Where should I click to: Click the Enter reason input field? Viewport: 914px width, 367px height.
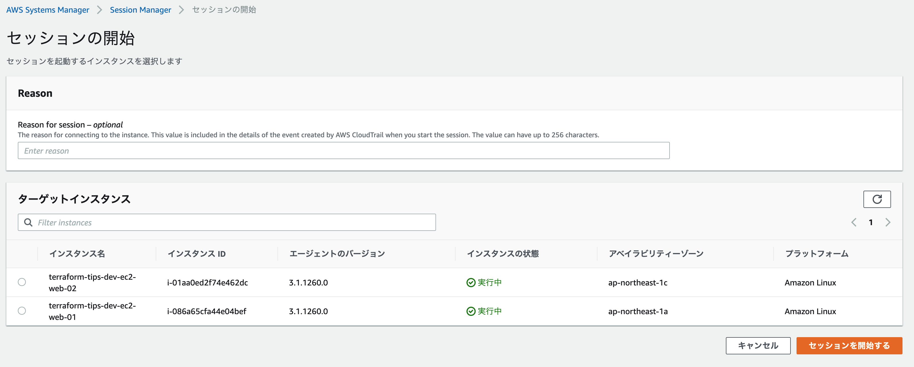click(343, 151)
